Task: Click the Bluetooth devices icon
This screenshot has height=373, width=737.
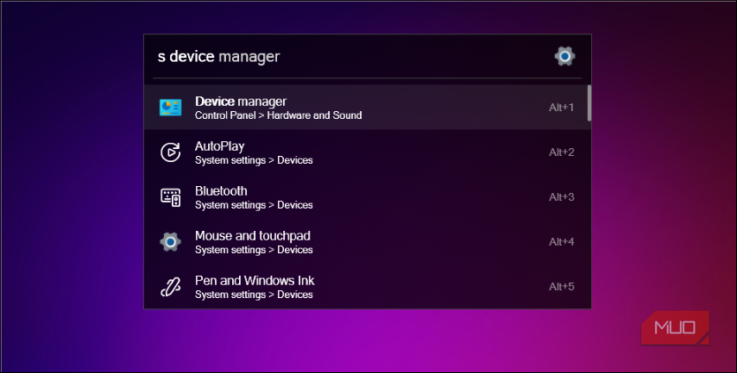Action: click(170, 197)
